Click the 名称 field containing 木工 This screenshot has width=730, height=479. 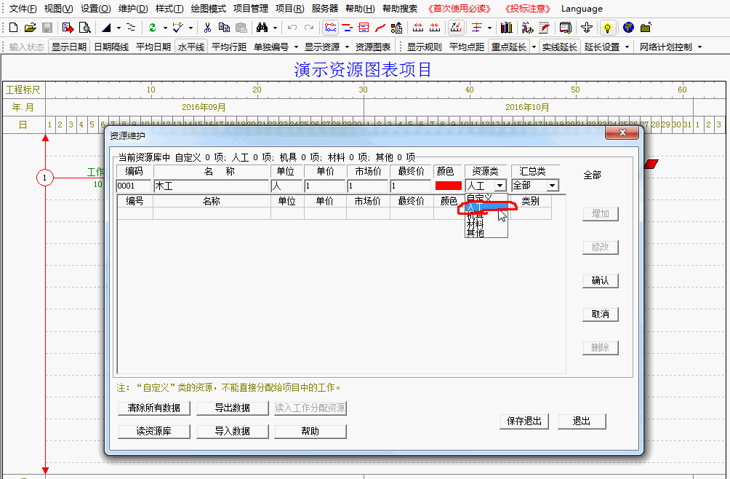(x=210, y=186)
